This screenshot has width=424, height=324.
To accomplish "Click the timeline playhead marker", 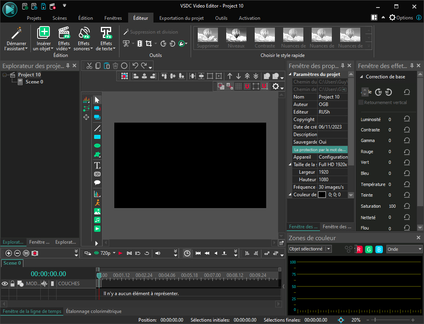I will [99, 276].
